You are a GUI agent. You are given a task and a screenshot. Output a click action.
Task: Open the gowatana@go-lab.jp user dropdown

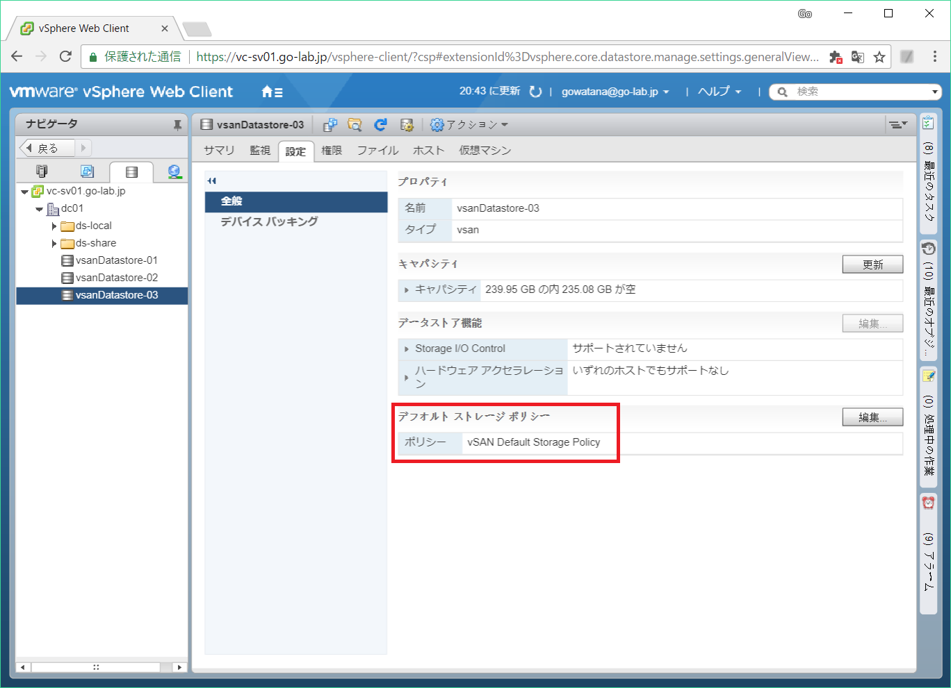(615, 92)
